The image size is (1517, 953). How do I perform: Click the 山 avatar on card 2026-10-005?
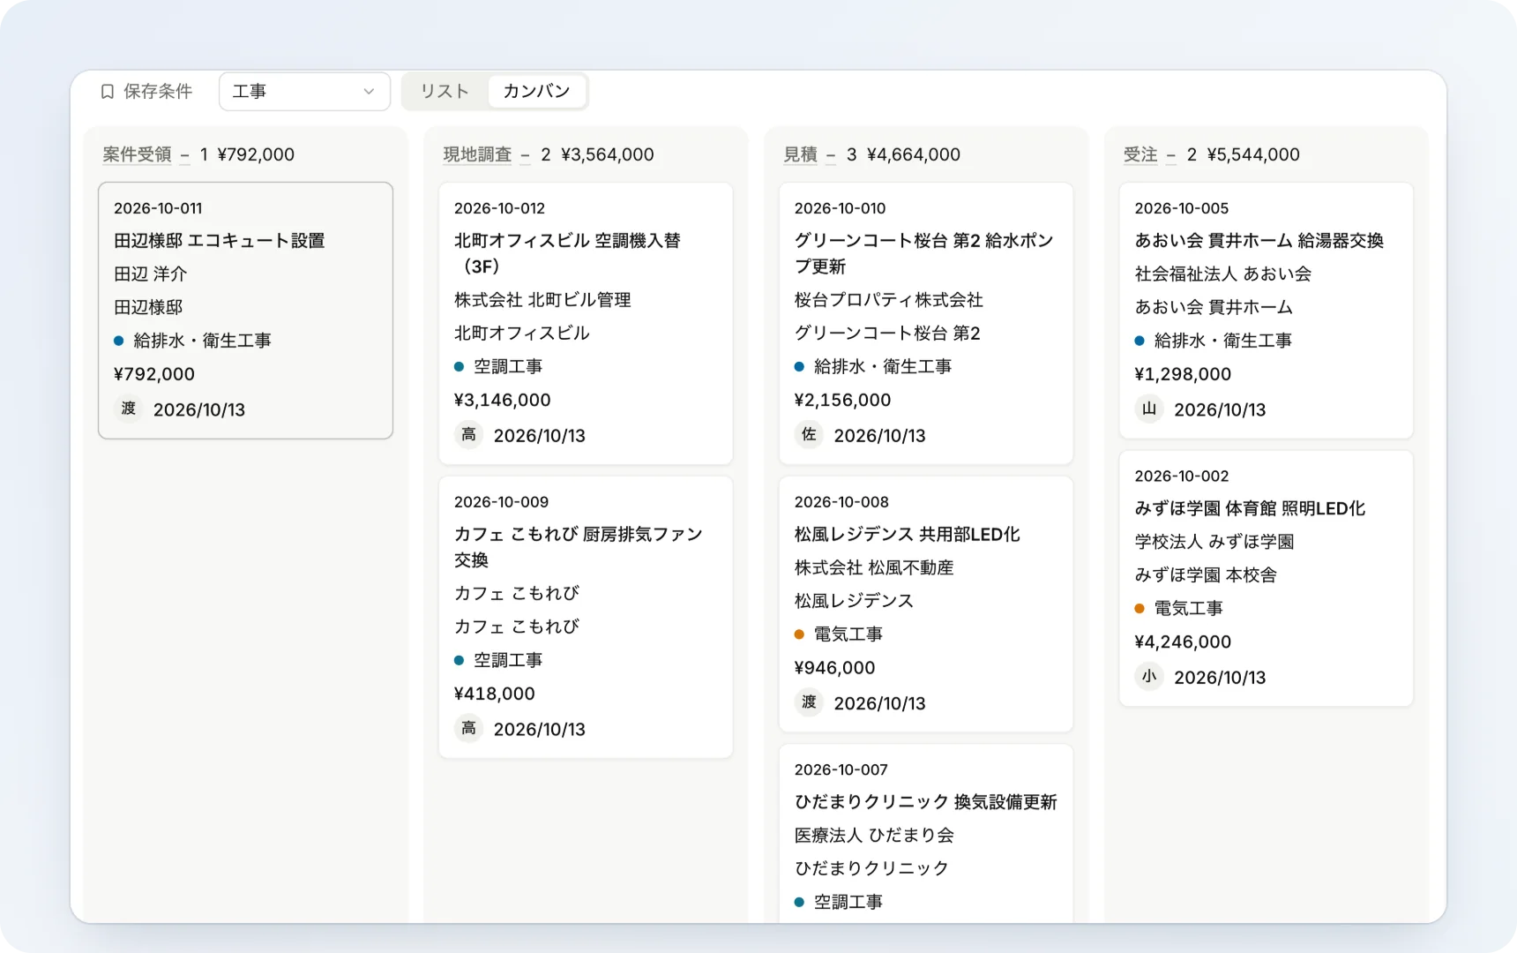tap(1149, 409)
